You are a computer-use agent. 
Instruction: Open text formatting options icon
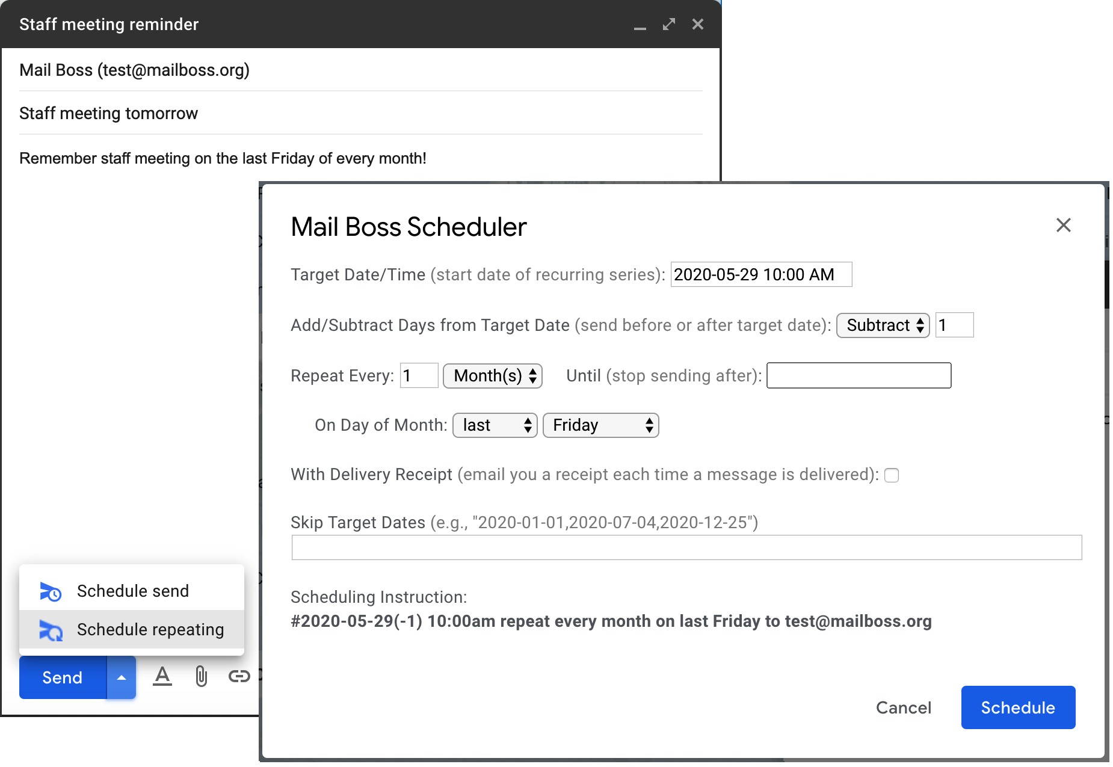click(162, 677)
